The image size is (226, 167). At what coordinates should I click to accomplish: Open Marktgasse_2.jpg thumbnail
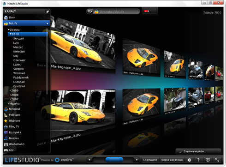(x=141, y=58)
